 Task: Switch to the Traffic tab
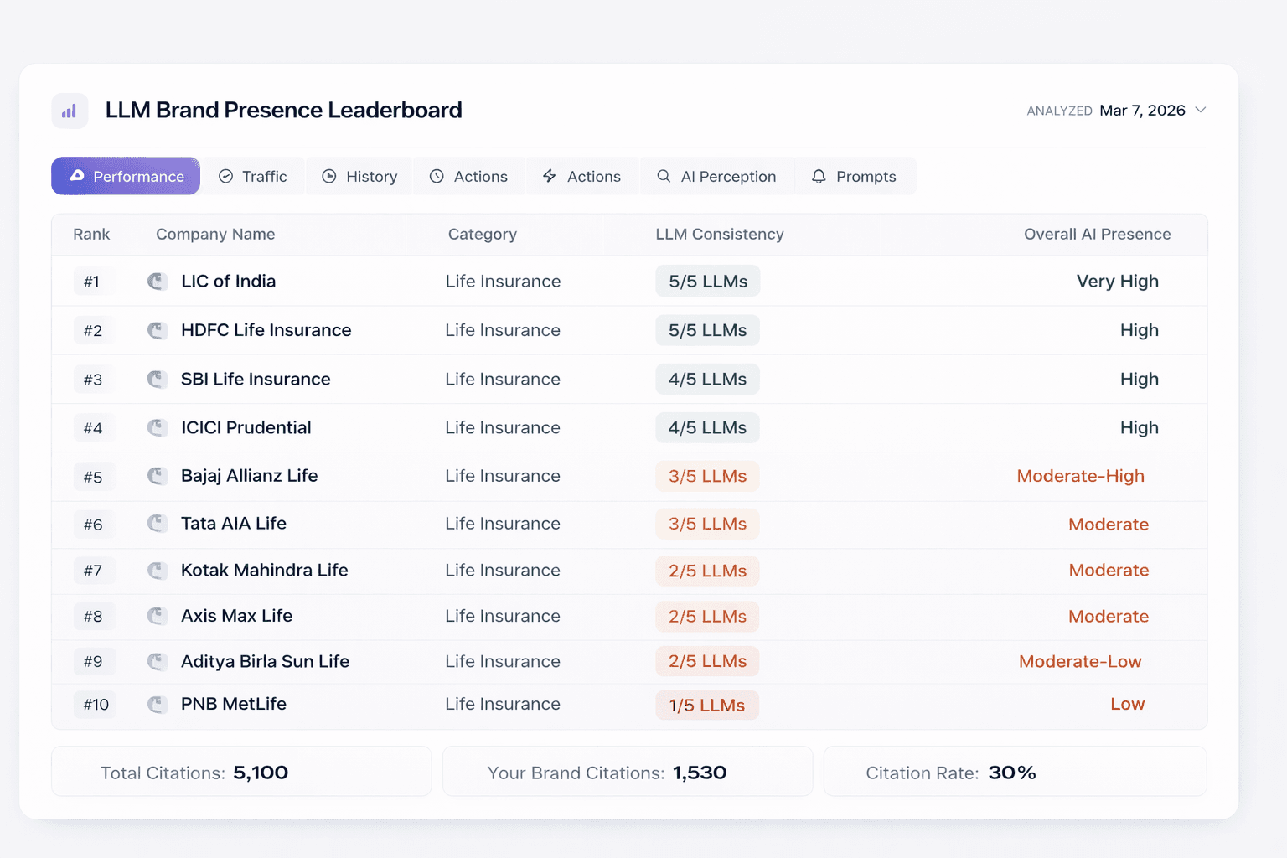point(253,176)
